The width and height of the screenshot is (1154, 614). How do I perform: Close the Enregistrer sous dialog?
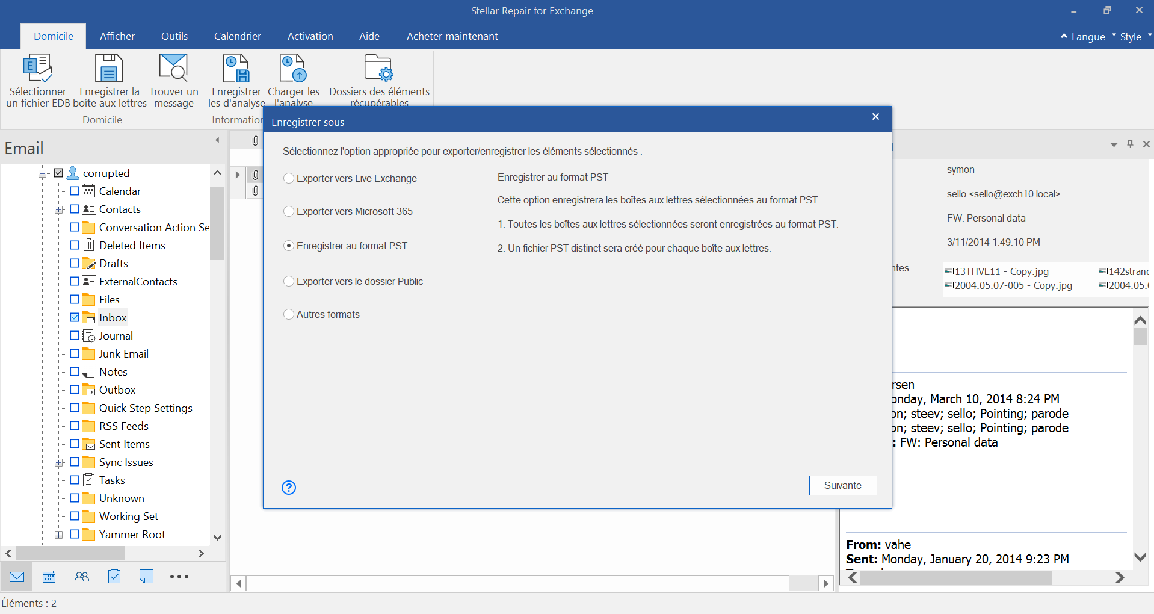[x=876, y=117]
